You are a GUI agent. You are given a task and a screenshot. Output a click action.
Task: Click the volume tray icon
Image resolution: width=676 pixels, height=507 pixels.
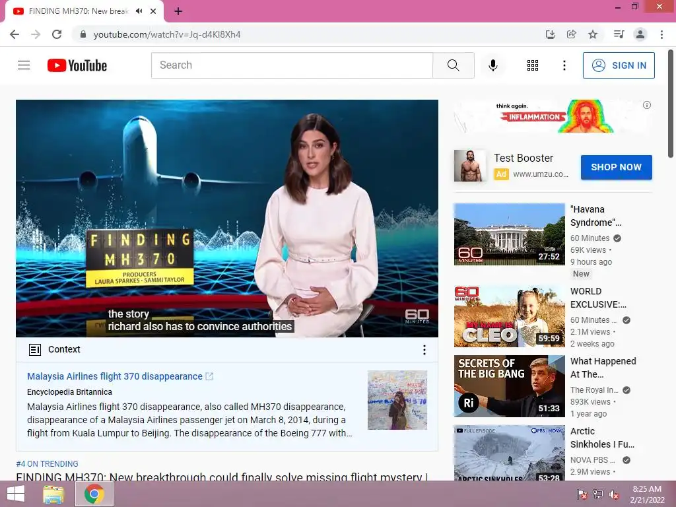click(x=614, y=494)
